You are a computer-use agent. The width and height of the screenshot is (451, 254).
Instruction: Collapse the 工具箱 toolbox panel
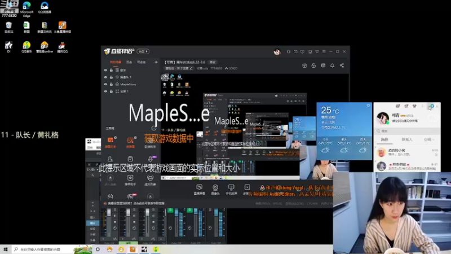154,128
